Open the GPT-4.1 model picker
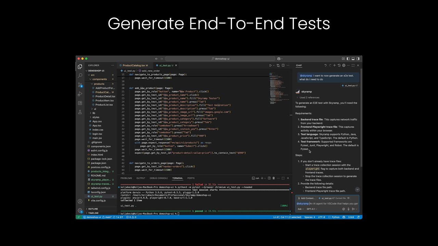Image resolution: width=438 pixels, height=246 pixels. point(312,209)
